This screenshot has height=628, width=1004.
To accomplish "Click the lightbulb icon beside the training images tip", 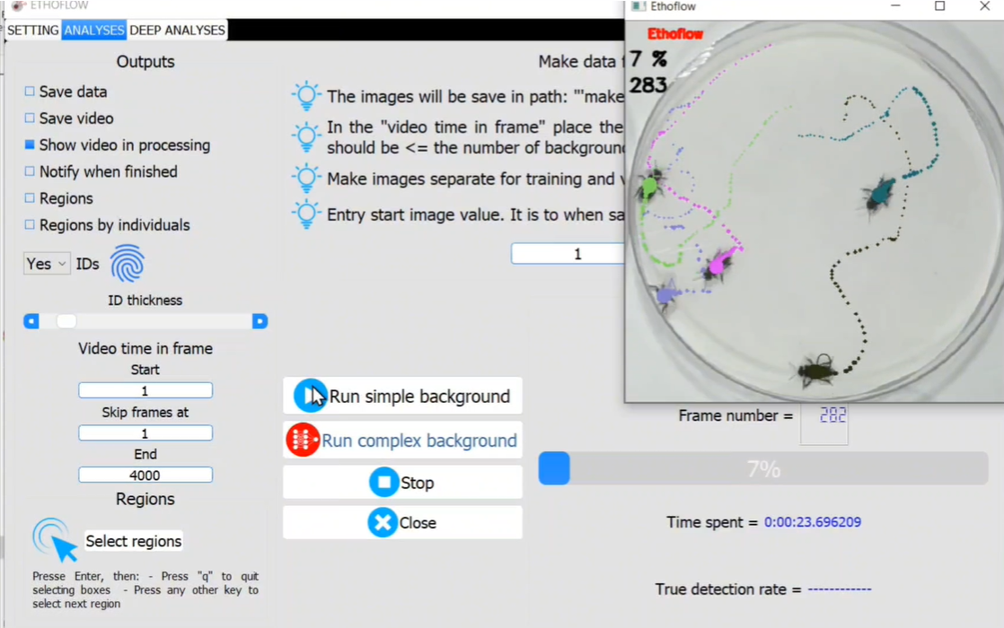I will [306, 179].
